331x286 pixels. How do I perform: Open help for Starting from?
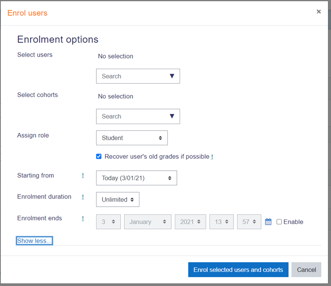click(x=83, y=176)
